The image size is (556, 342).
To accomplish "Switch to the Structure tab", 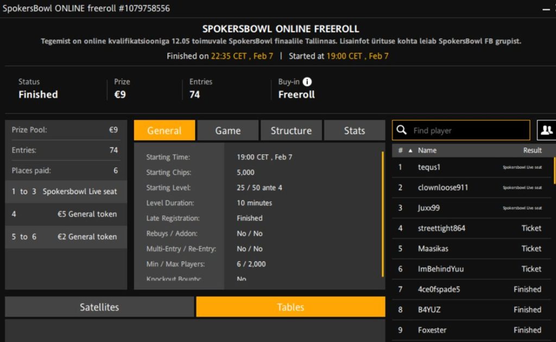I will (x=291, y=130).
